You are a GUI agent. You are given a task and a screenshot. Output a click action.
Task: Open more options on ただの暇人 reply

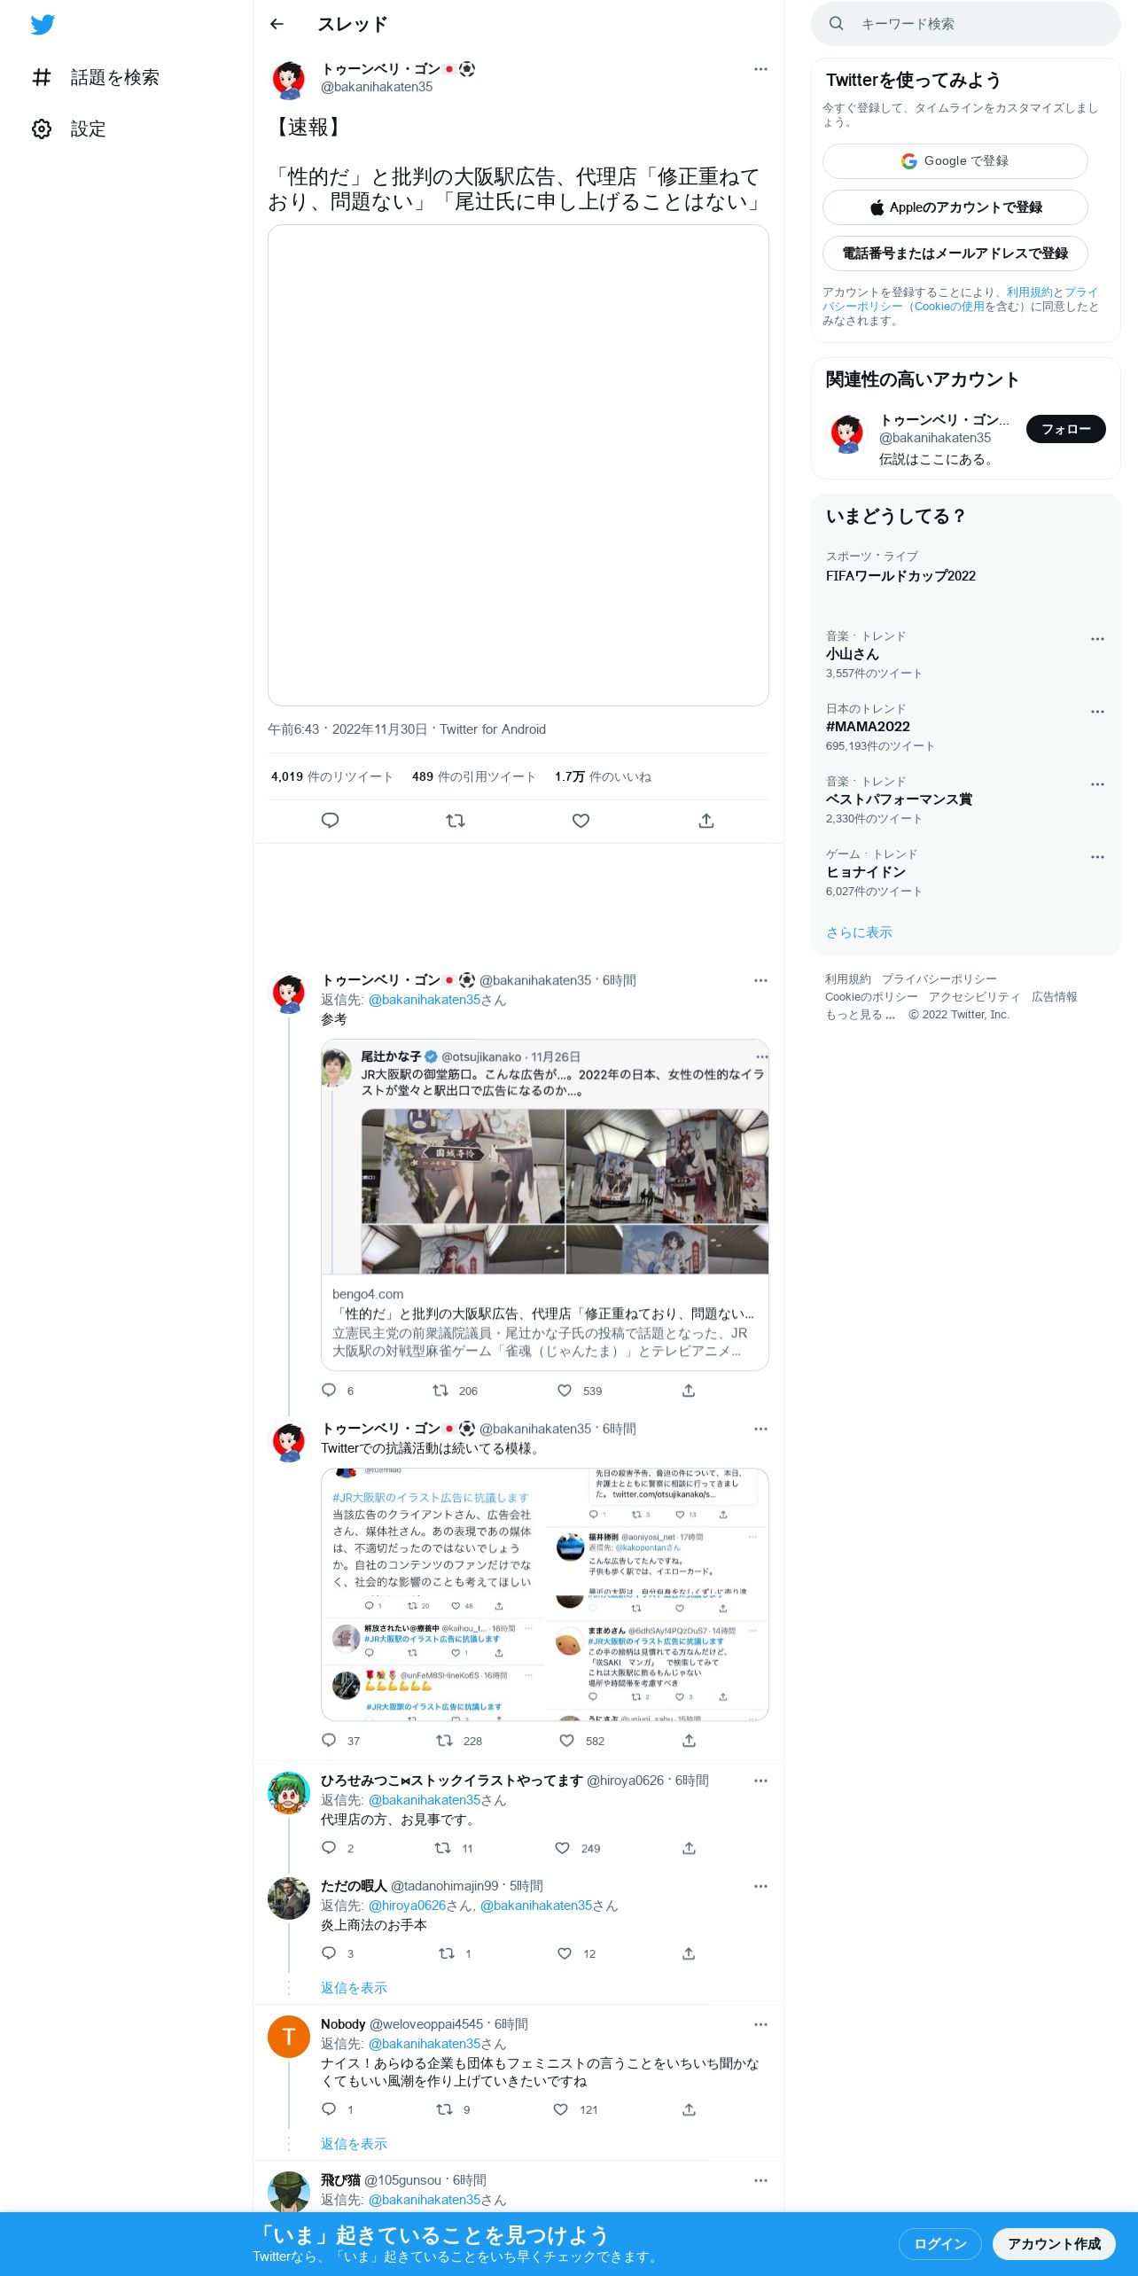760,1886
